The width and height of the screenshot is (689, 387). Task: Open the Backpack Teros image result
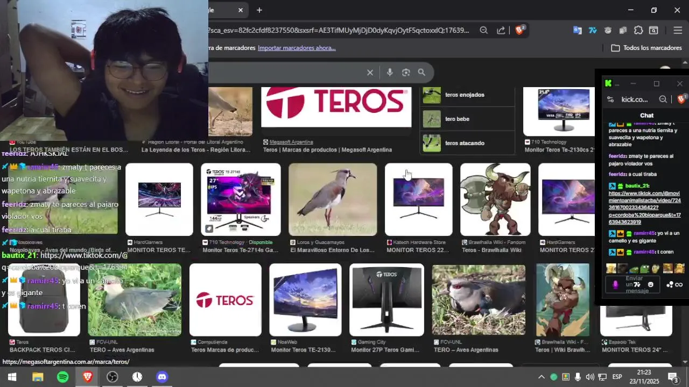(x=44, y=300)
